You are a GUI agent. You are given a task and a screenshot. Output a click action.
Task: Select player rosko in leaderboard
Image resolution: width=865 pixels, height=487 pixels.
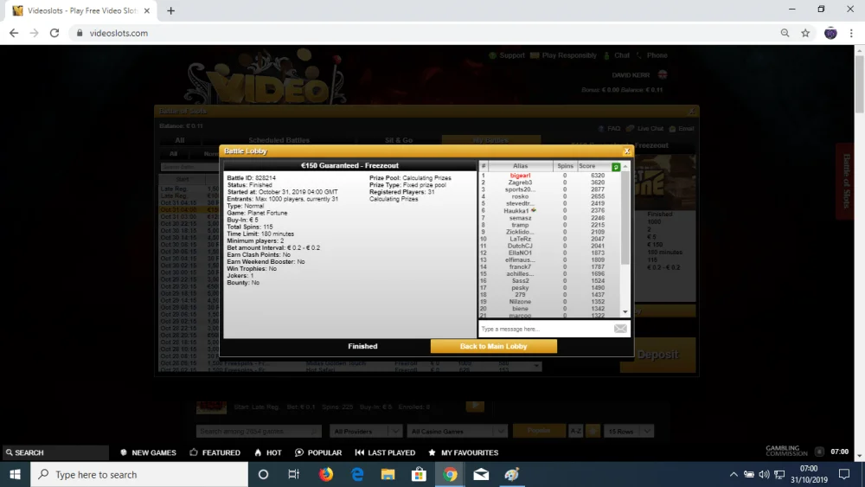pos(520,196)
